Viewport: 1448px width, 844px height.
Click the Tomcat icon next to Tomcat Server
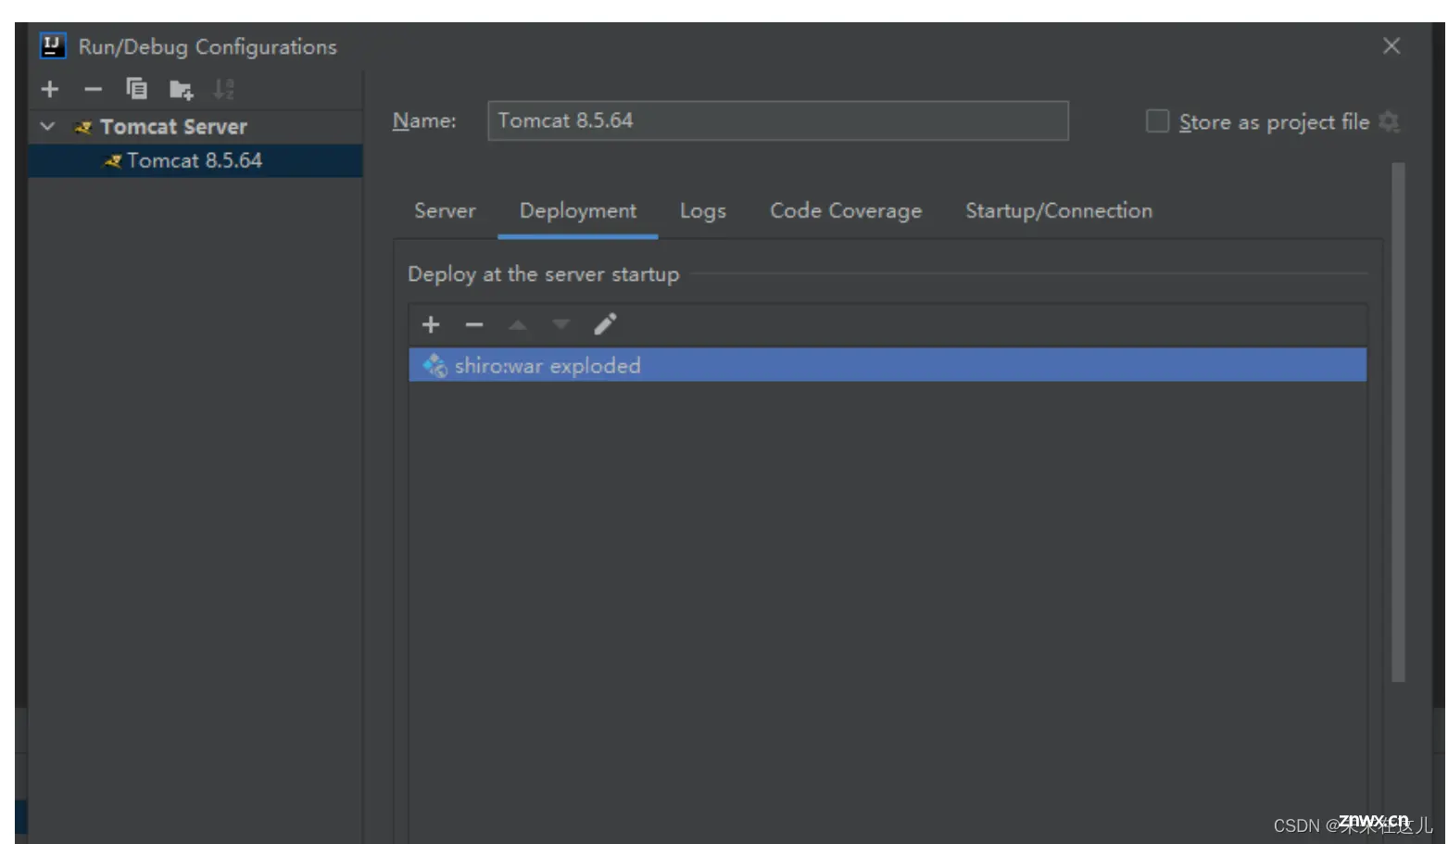83,127
